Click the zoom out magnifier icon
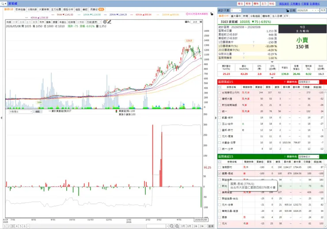The width and height of the screenshot is (327, 229). [171, 226]
